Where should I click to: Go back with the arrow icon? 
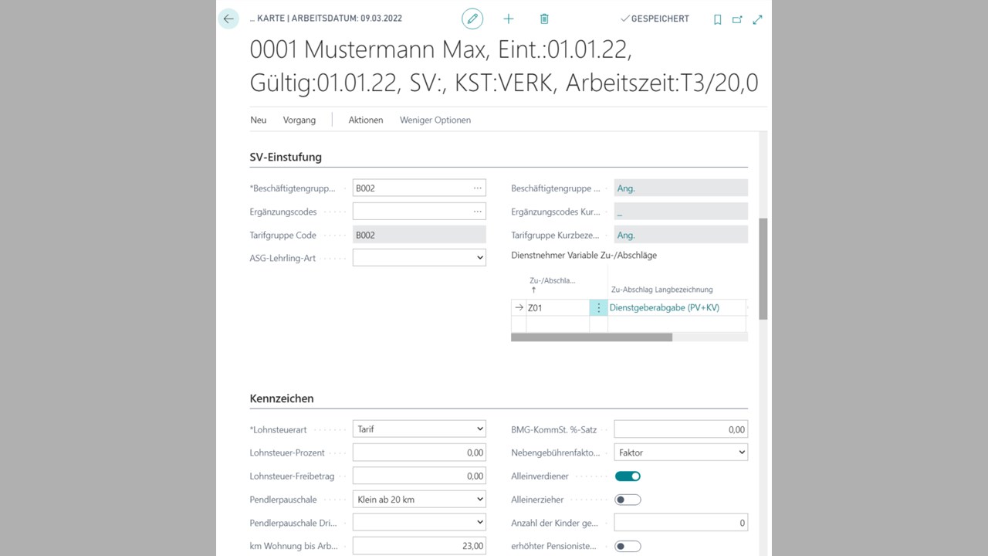(x=228, y=19)
